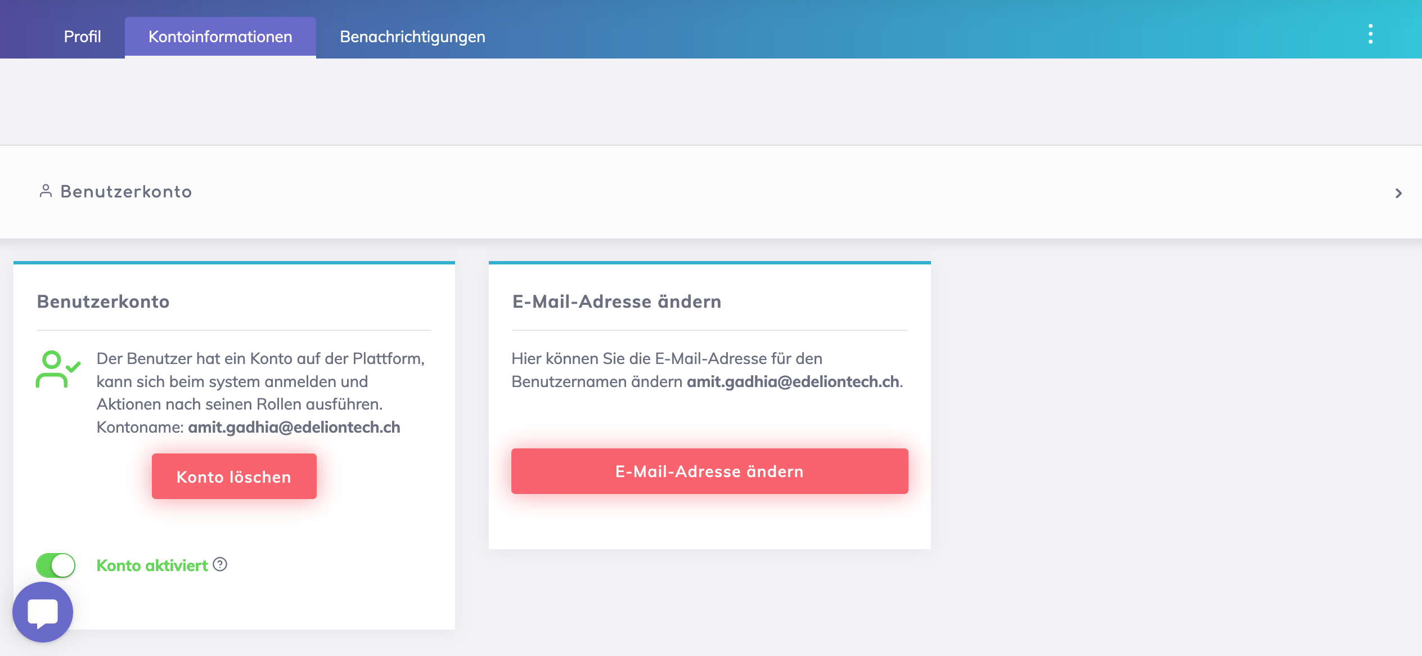
Task: Click the red E-Mail-Adresse ändern button
Action: tap(709, 471)
